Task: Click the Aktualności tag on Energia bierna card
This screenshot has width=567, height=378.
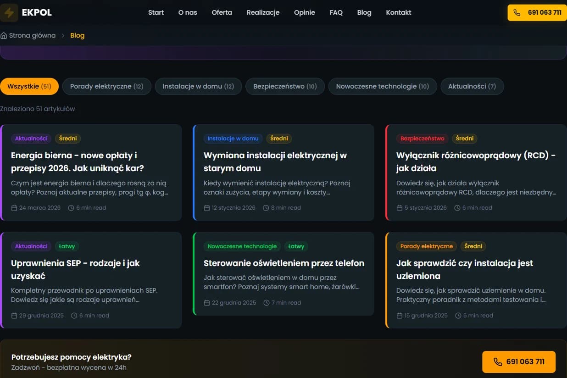Action: [x=31, y=139]
